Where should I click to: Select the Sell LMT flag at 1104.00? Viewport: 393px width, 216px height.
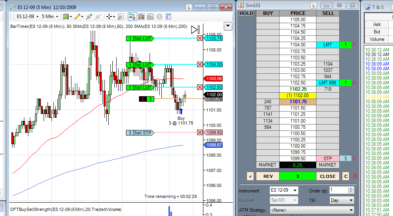(x=140, y=65)
